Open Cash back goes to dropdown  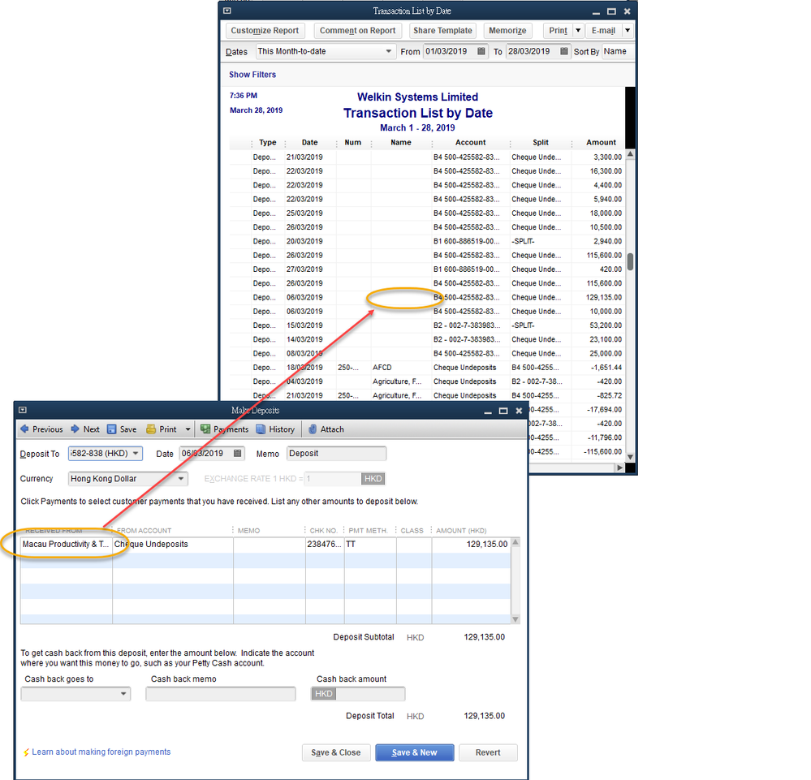click(x=123, y=694)
